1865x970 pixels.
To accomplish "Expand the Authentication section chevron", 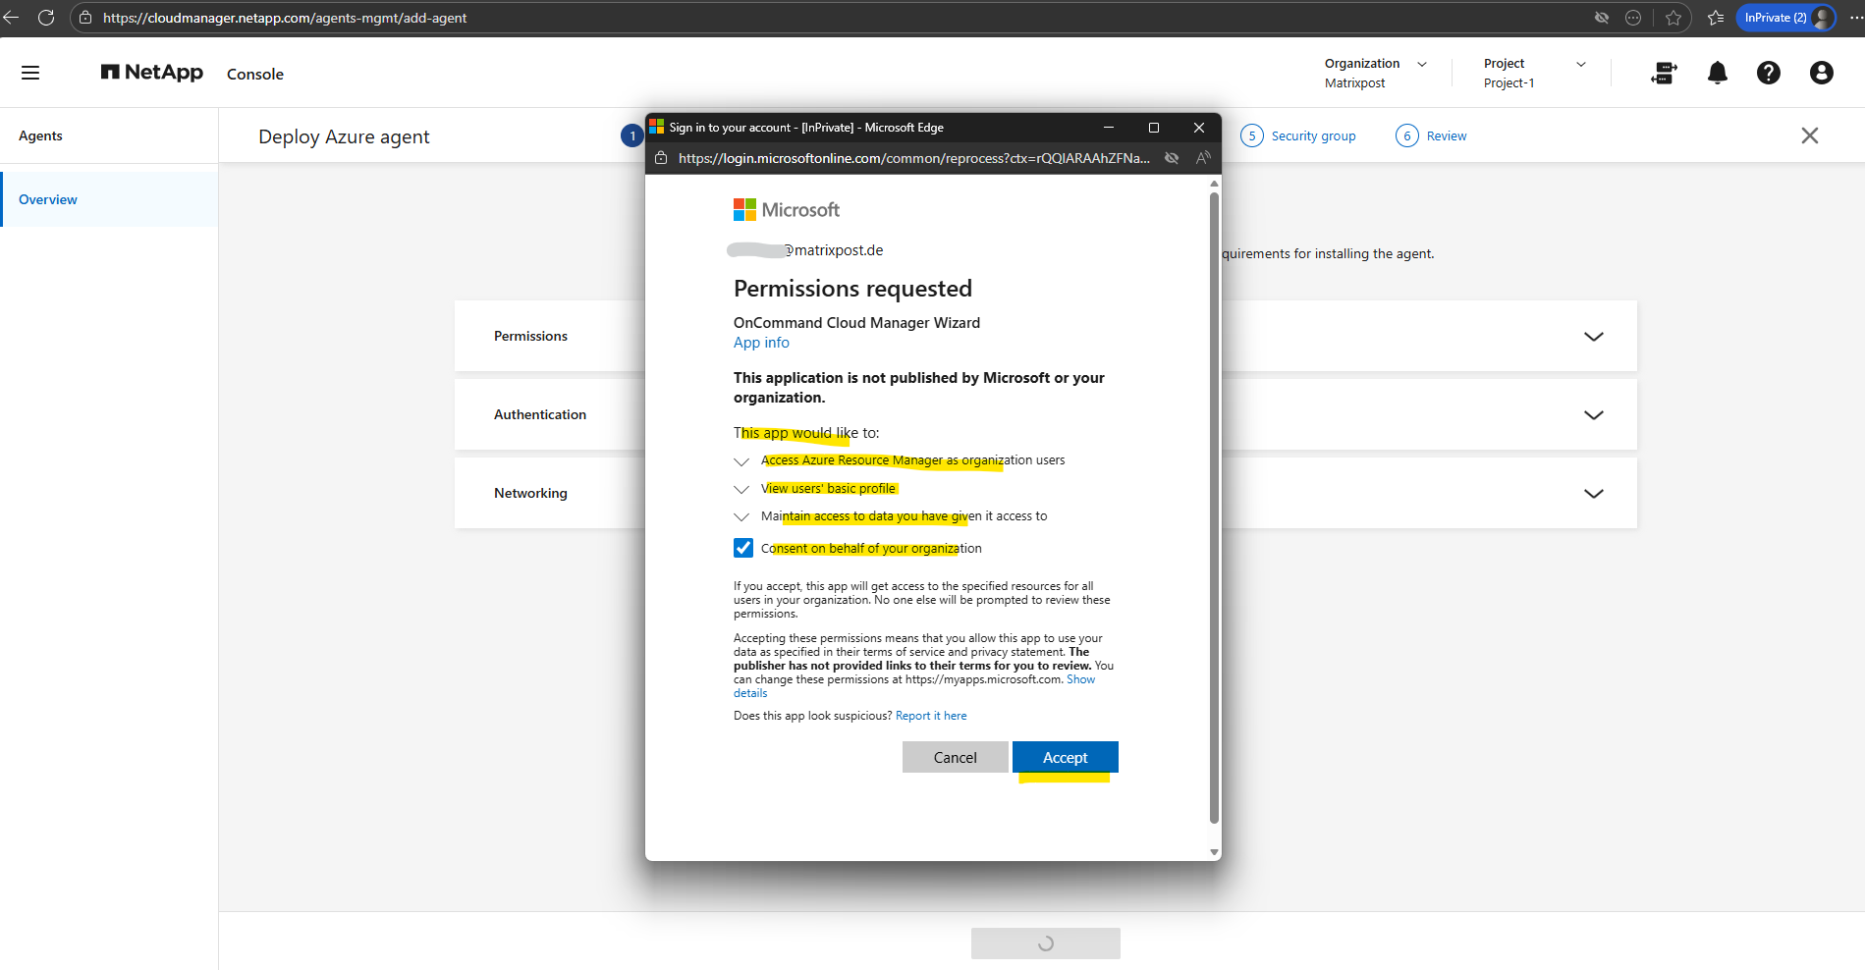I will [x=1594, y=414].
